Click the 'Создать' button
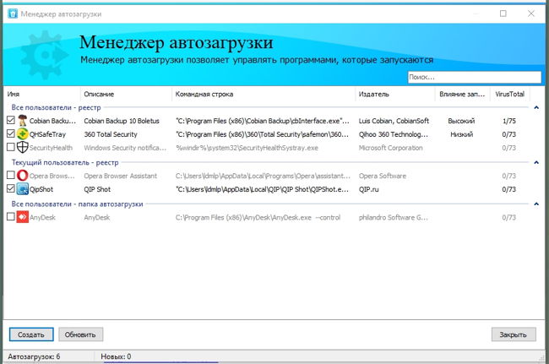549x364 pixels. pyautogui.click(x=31, y=334)
